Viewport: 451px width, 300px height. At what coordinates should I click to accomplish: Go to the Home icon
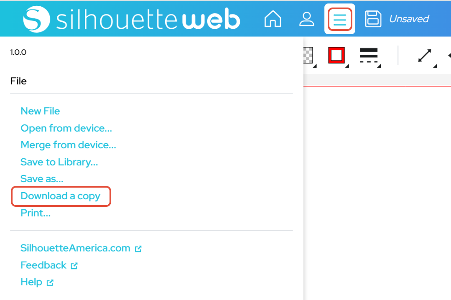(x=273, y=19)
